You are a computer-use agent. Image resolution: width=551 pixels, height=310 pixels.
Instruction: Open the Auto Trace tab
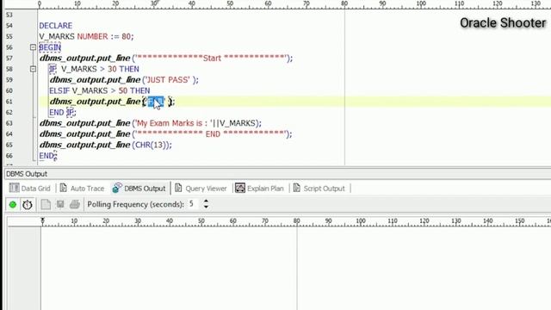[83, 189]
